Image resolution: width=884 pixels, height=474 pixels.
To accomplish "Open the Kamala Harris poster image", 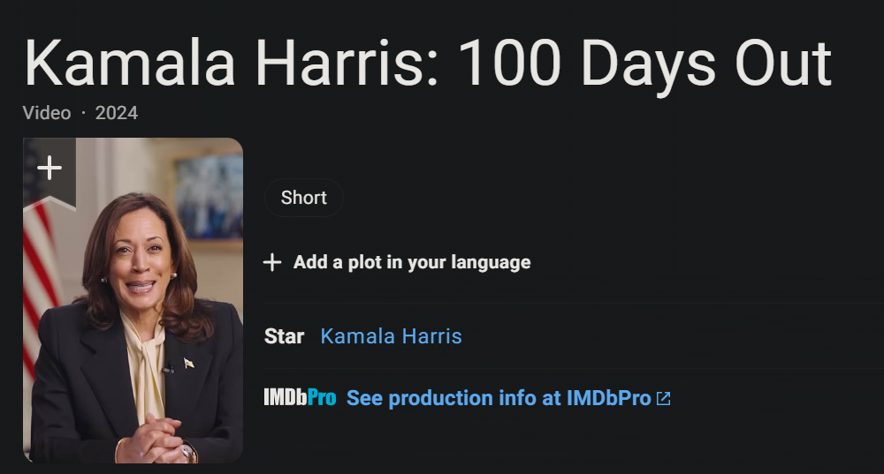I will (133, 301).
